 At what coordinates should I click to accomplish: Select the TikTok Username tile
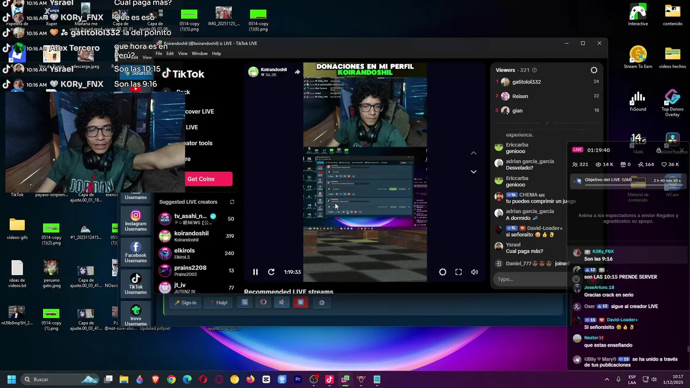tap(136, 284)
